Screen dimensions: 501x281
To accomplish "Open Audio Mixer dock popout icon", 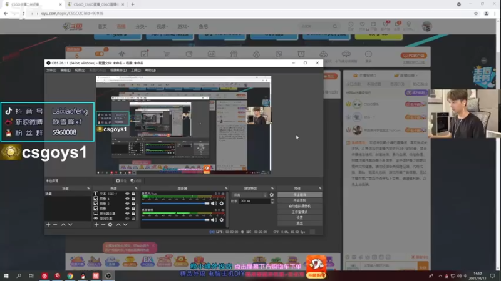I will click(x=226, y=189).
